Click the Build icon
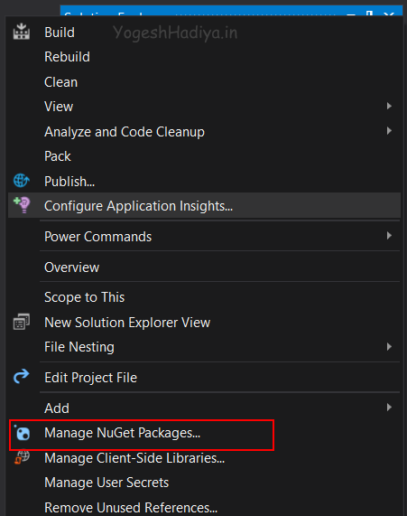 [22, 32]
